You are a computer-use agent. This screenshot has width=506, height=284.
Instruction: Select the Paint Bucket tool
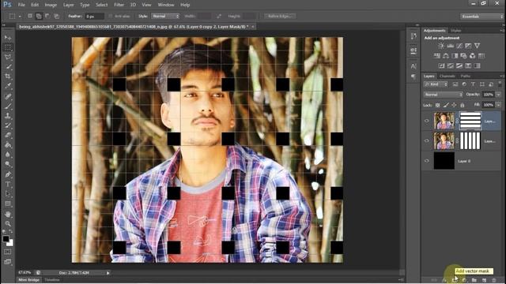[8, 145]
